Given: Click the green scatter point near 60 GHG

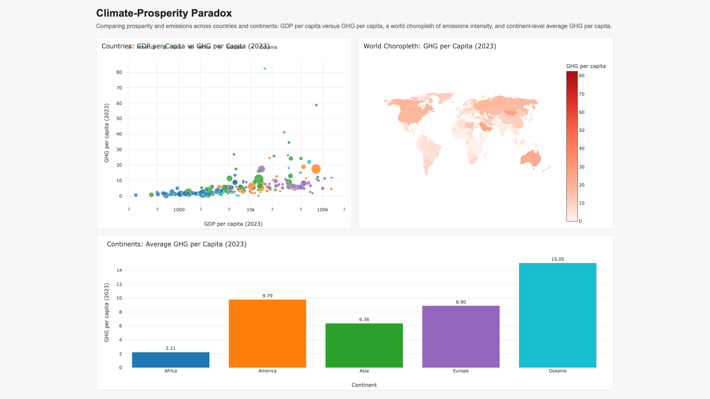Looking at the screenshot, I should (316, 105).
